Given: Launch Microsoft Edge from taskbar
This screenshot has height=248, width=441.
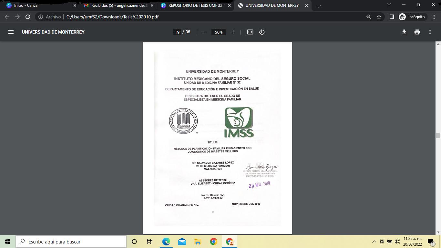Looking at the screenshot, I should click(x=166, y=242).
